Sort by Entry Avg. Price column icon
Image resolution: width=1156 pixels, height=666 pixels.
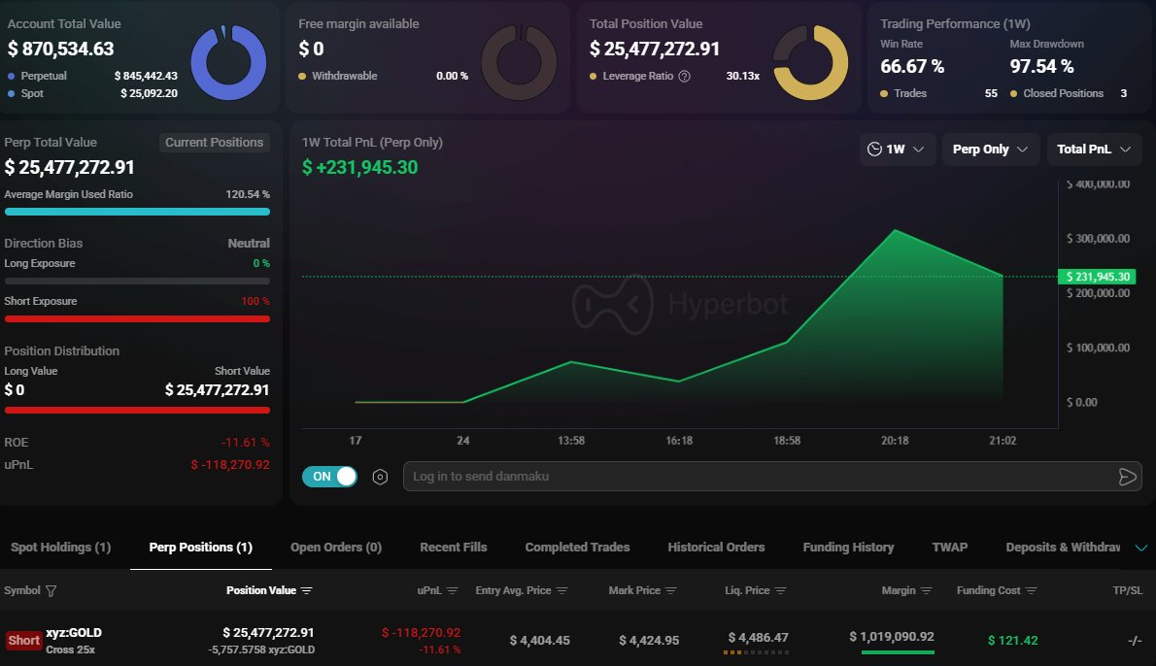point(561,591)
